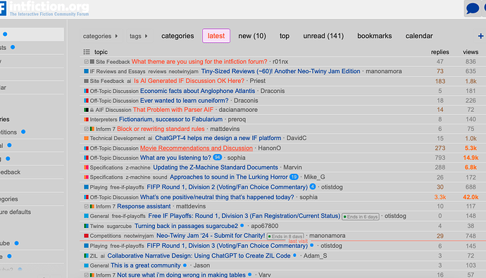
Task: Open Economic facts about Anglophone Atlantis
Action: [197, 91]
